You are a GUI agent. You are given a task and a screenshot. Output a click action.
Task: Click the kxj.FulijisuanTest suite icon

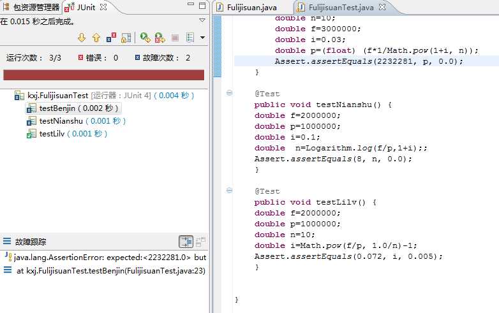19,96
